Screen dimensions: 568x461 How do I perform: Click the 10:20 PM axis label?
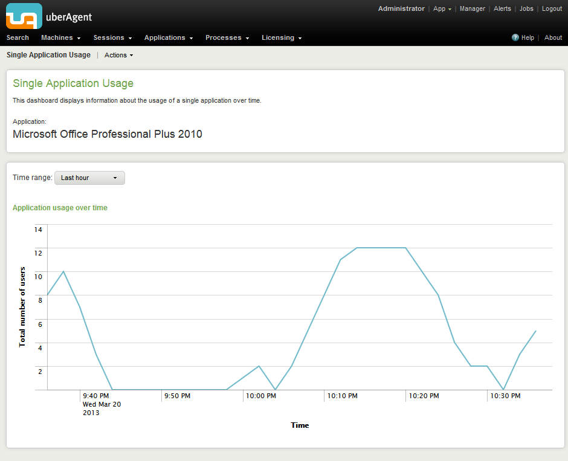click(x=424, y=396)
